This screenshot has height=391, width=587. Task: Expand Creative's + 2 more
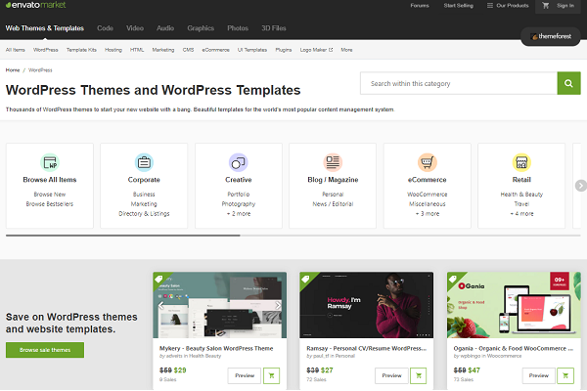(238, 214)
